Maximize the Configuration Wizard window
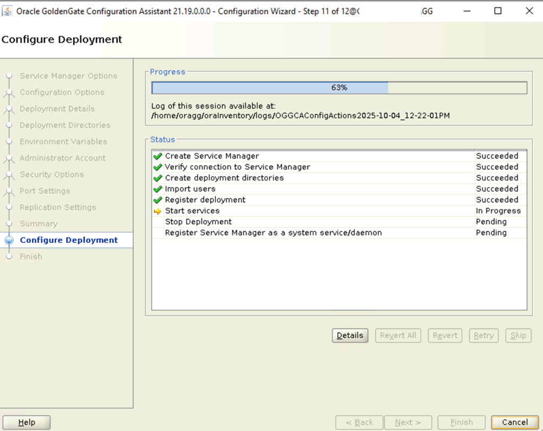Viewport: 543px width, 431px height. point(497,11)
